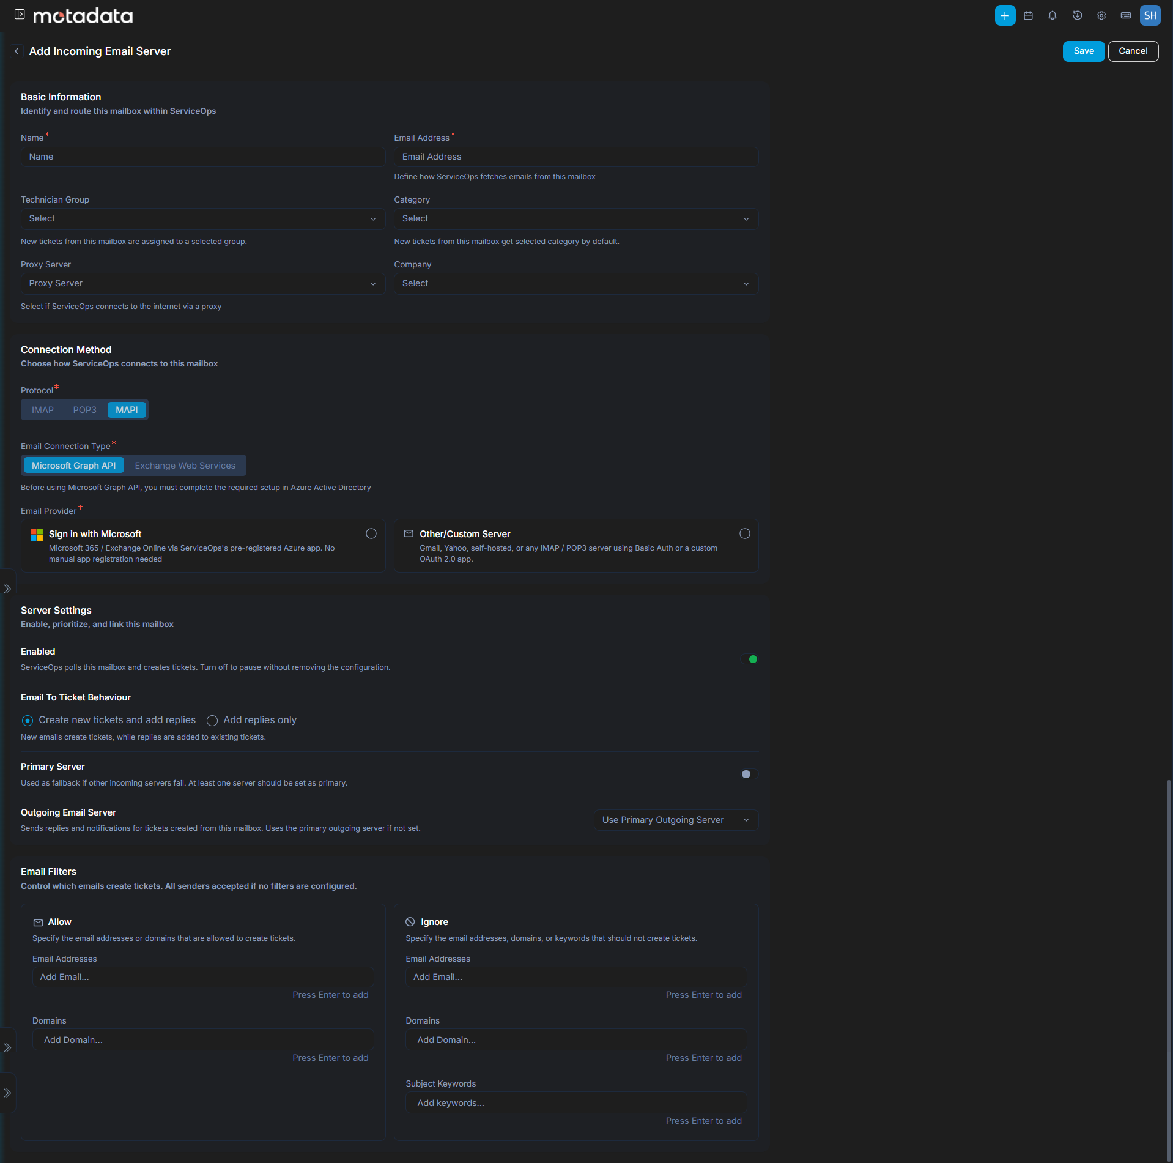The image size is (1173, 1163).
Task: Click the Motadata logo
Action: (x=83, y=16)
